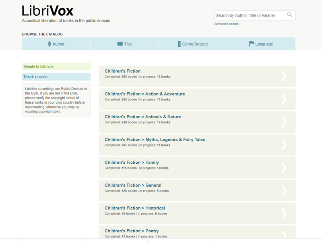Focus the Search by Author, Title or Reader field
Image resolution: width=322 pixels, height=242 pixels.
pyautogui.click(x=255, y=15)
